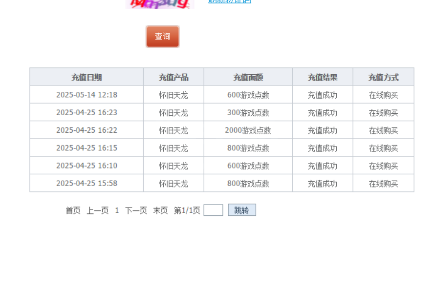This screenshot has width=435, height=293.
Task: Click the 2000游戏点数 amount cell
Action: click(x=248, y=130)
